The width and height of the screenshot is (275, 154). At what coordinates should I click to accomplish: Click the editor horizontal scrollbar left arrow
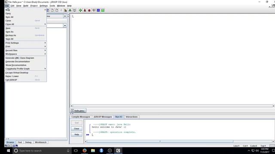click(71, 106)
